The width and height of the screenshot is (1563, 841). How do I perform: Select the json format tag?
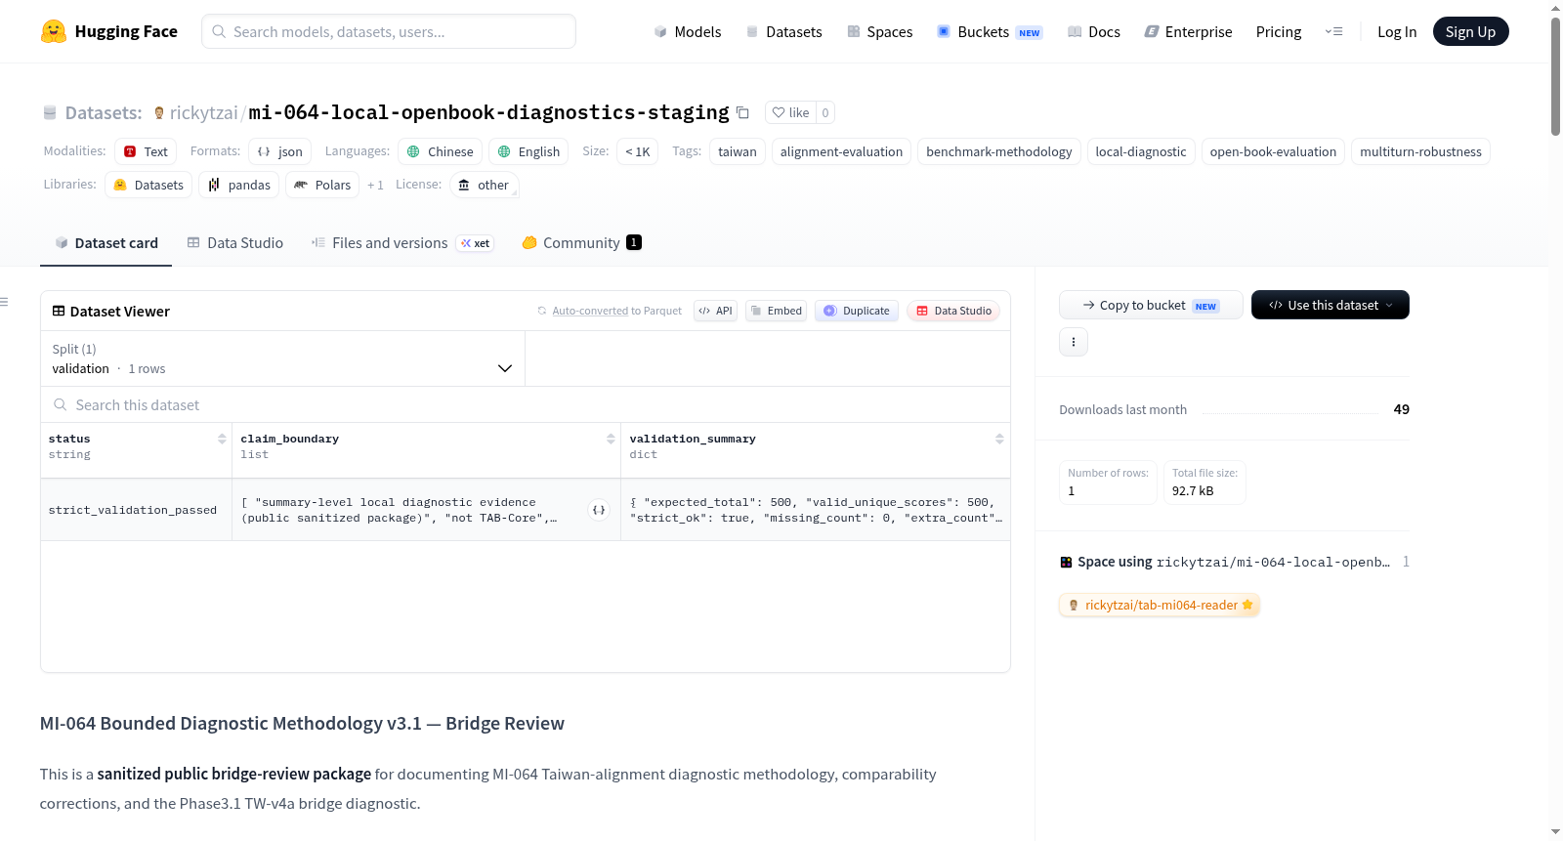point(280,151)
